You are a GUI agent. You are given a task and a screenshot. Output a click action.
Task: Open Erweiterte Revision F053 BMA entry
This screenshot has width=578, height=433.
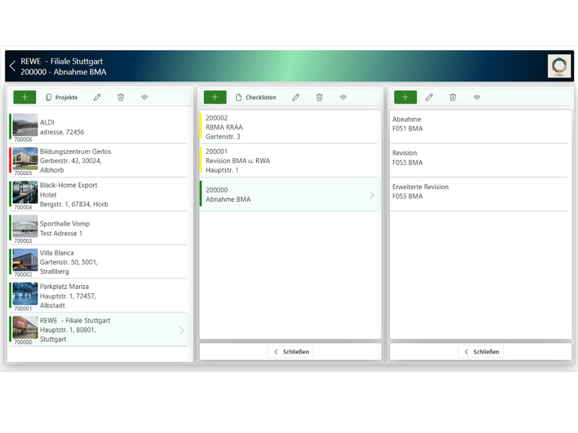pyautogui.click(x=479, y=195)
